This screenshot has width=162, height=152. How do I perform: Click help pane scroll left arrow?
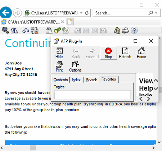click(141, 99)
